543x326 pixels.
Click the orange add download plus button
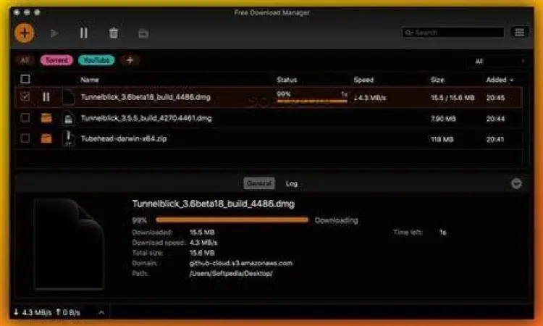[x=25, y=33]
